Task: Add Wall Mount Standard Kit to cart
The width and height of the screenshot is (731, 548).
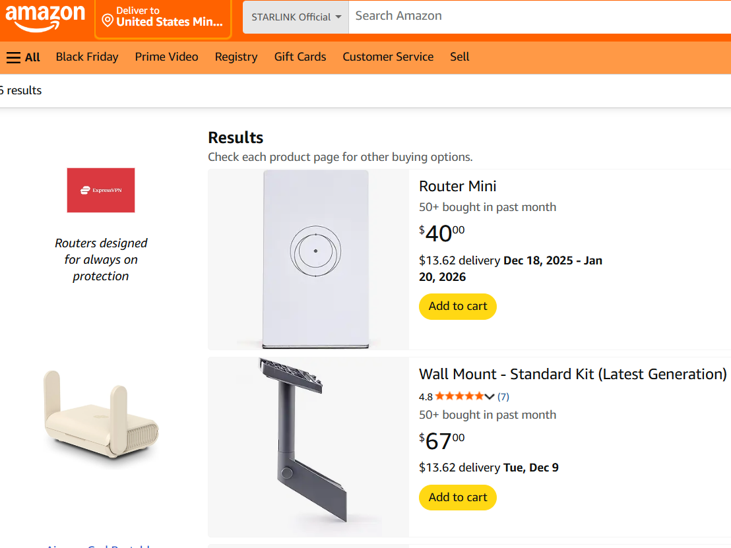Action: click(458, 497)
